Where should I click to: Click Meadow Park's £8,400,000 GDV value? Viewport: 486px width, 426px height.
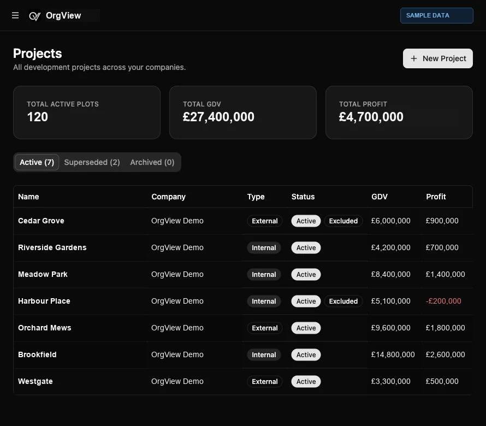[390, 274]
